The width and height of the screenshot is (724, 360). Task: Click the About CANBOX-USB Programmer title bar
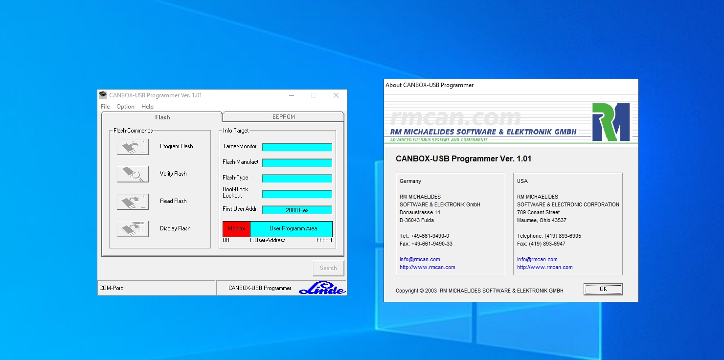pos(511,85)
